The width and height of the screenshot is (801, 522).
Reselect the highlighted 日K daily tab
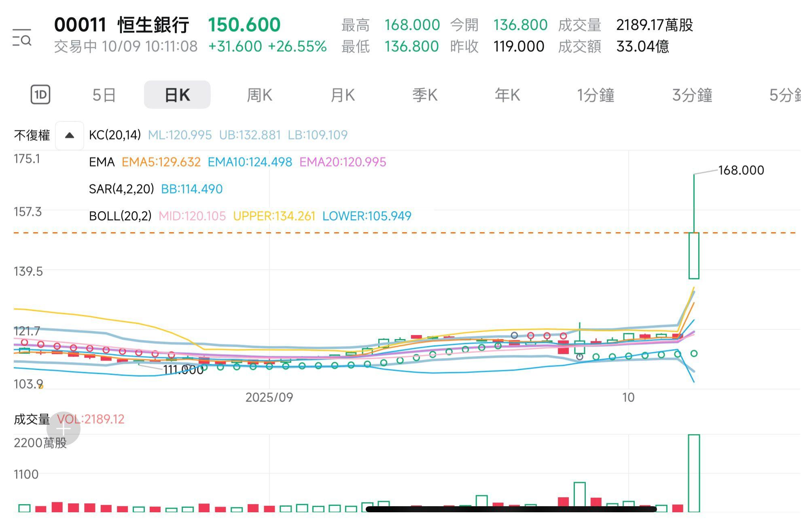pos(177,94)
